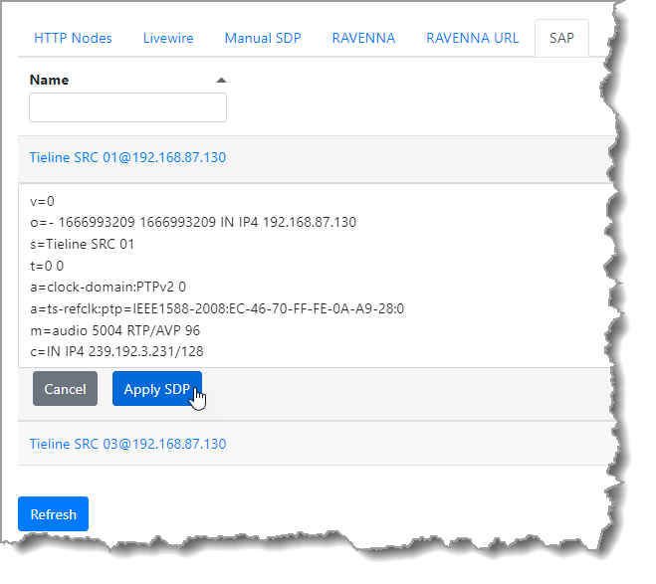Expand the Tieline SRC 03@192.168.87.130 entry
Screen dimensions: 656x584
pos(127,444)
